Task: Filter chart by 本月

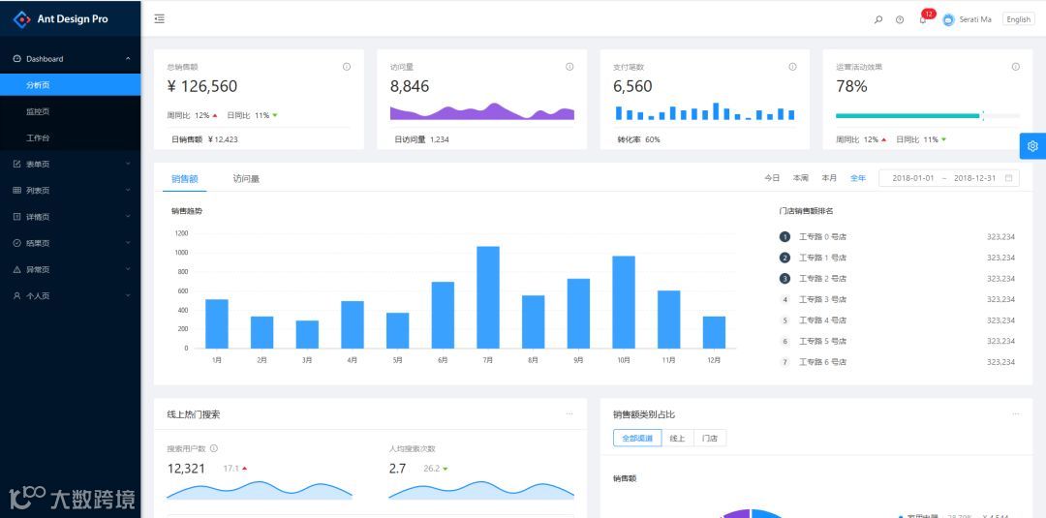Action: point(829,178)
